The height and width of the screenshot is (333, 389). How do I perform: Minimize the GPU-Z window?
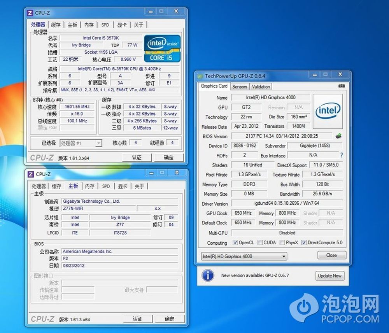pyautogui.click(x=315, y=74)
